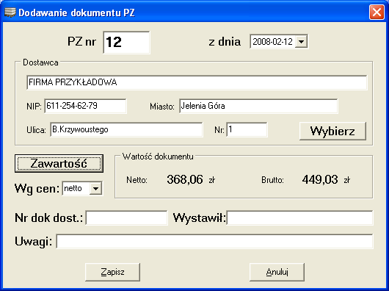Open the z dnia date dropdown arrow
389x291 pixels.
[x=301, y=41]
